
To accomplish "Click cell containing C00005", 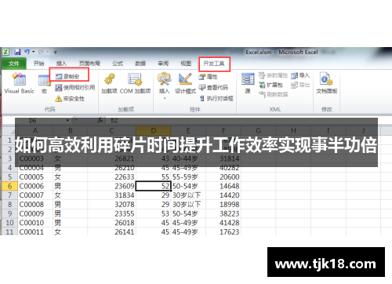I will pos(35,177).
